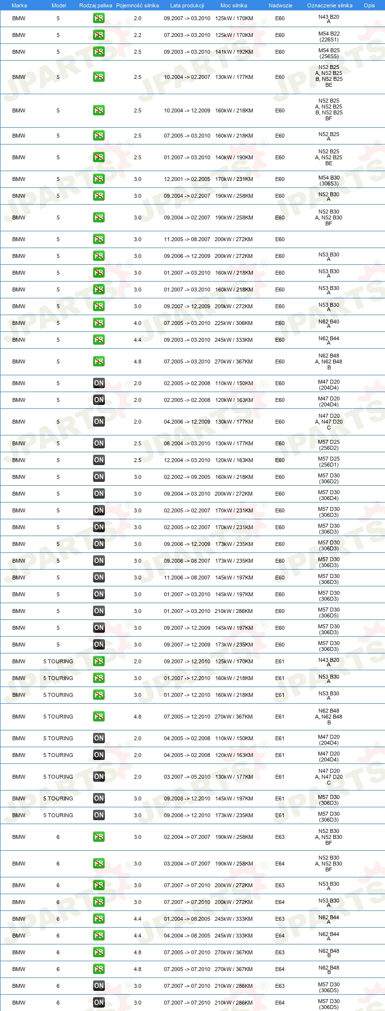The width and height of the screenshot is (385, 1011).
Task: Click the Opis column header
Action: point(369,5)
